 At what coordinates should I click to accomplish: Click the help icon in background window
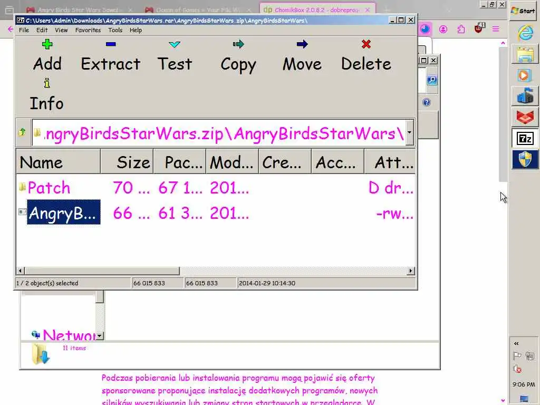point(426,102)
